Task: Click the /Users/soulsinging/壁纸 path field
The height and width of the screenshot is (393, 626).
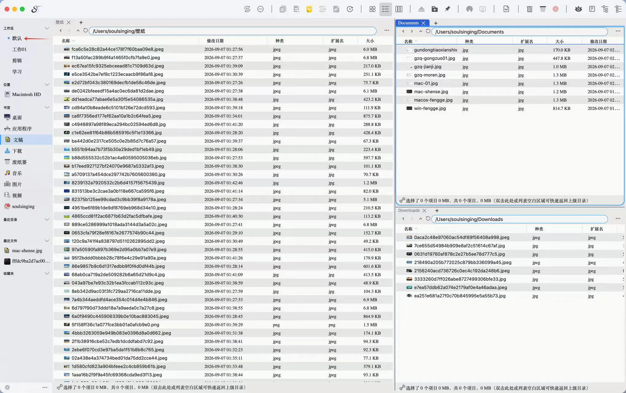Action: [232, 31]
